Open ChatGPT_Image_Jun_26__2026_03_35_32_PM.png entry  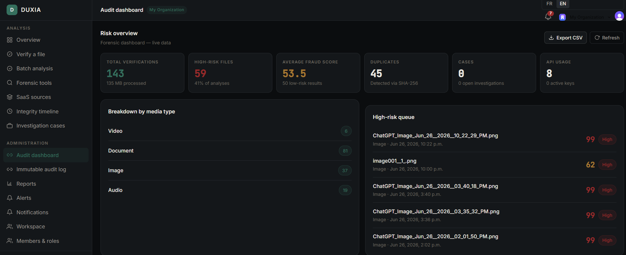point(495,215)
